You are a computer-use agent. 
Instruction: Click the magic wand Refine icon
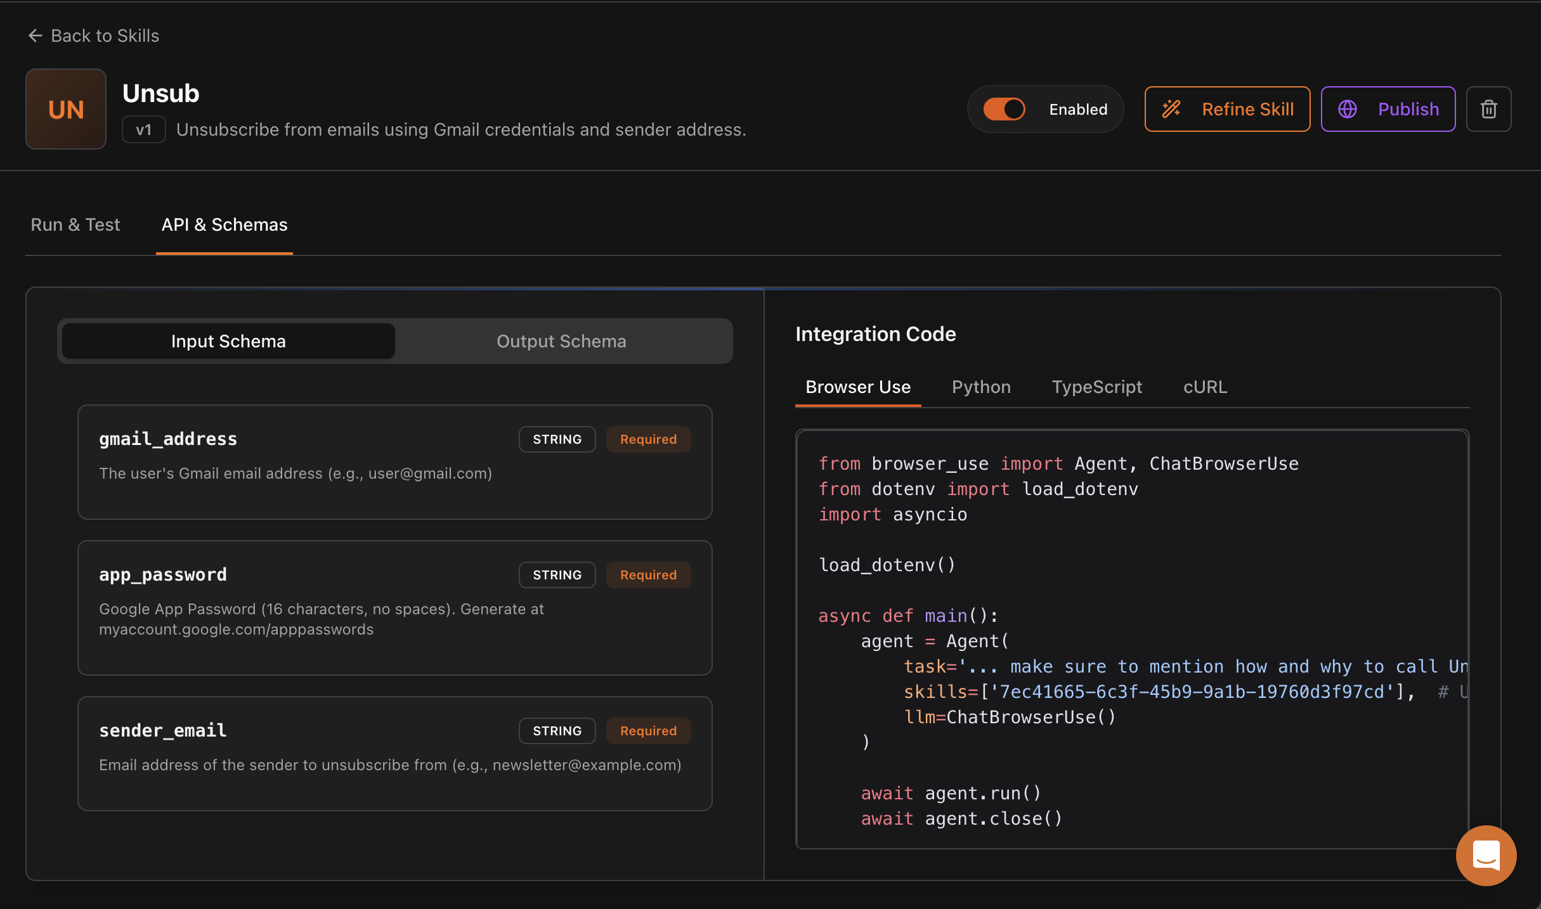pyautogui.click(x=1171, y=109)
